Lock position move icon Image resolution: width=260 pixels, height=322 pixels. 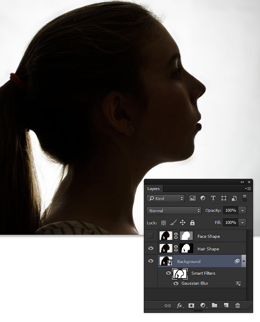click(x=182, y=223)
